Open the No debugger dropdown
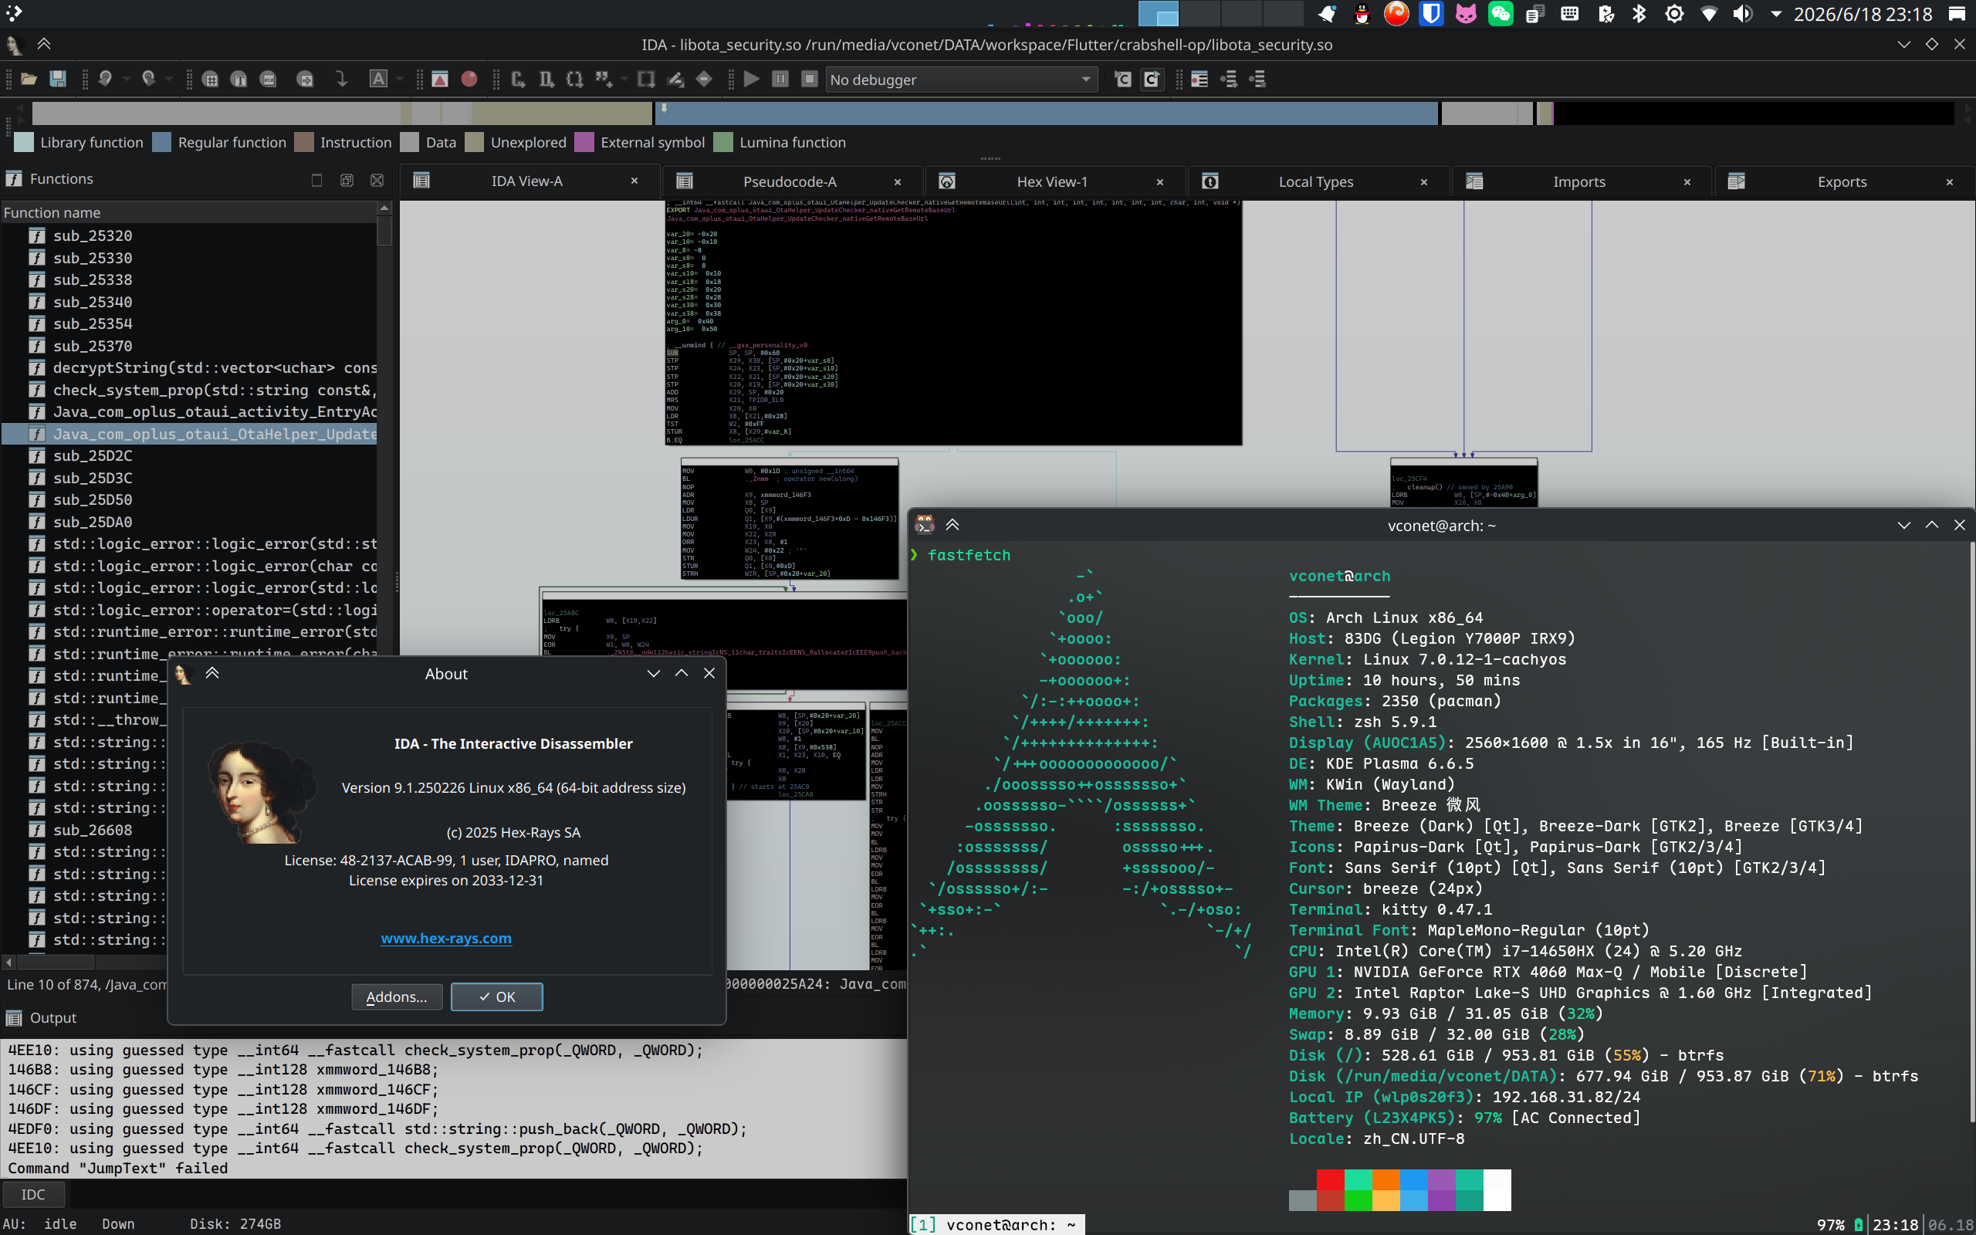This screenshot has height=1235, width=1976. click(960, 80)
